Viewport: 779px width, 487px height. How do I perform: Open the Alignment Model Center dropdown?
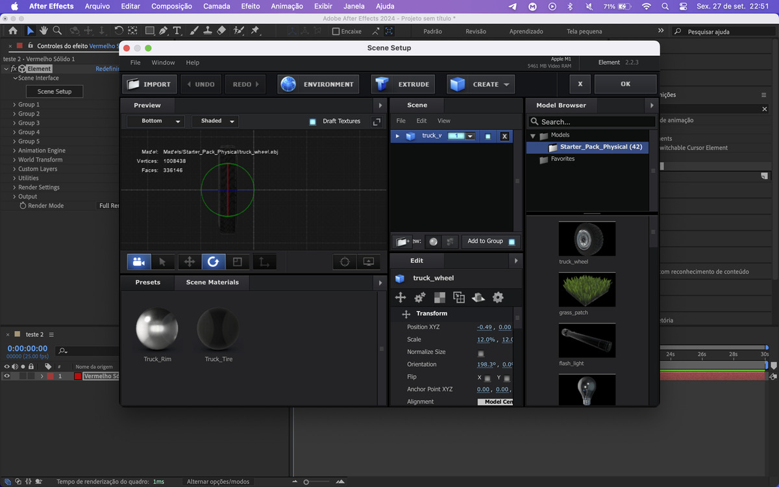pyautogui.click(x=495, y=402)
